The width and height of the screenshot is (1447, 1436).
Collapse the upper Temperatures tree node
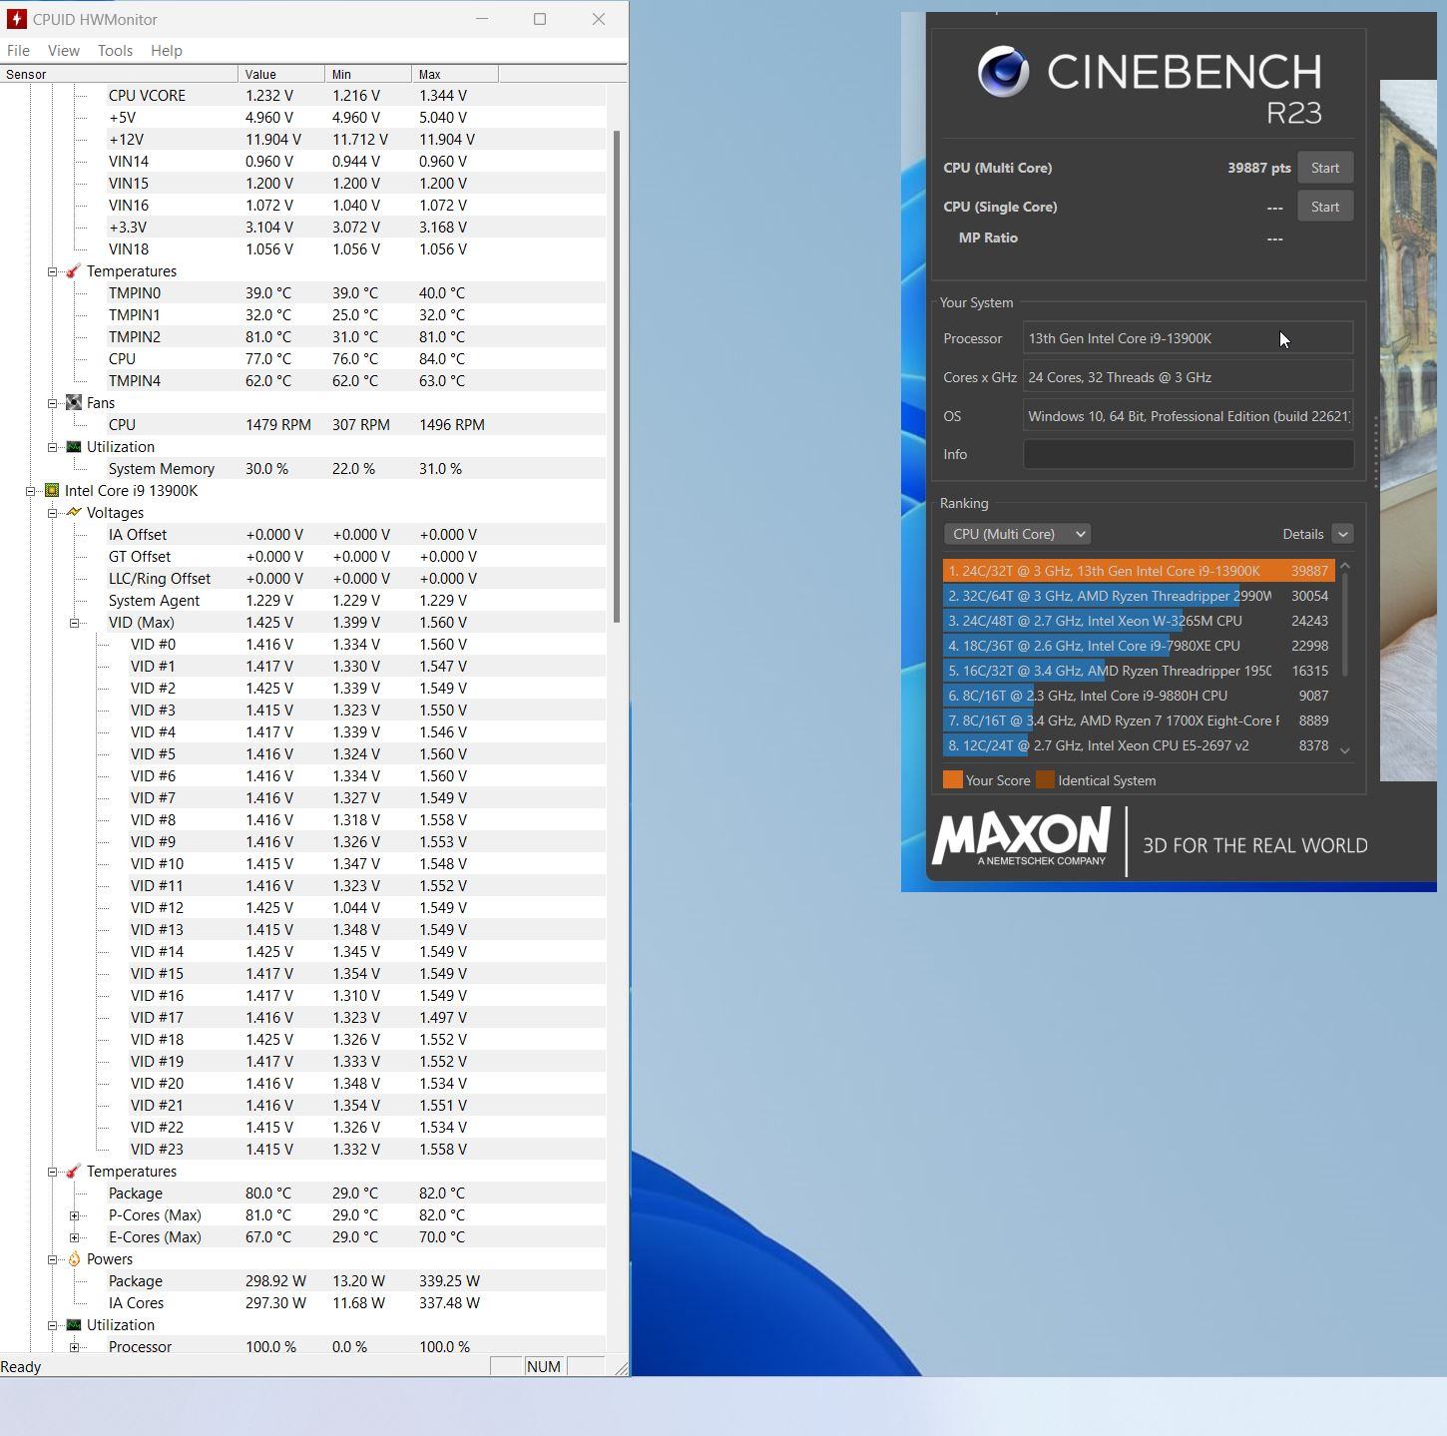pos(52,271)
